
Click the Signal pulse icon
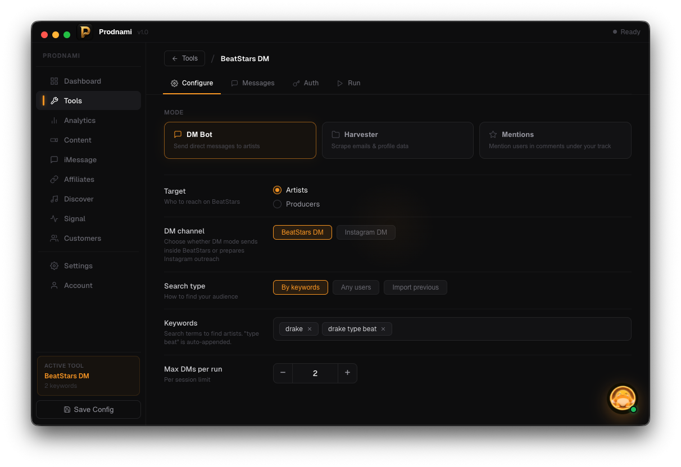[x=54, y=219]
